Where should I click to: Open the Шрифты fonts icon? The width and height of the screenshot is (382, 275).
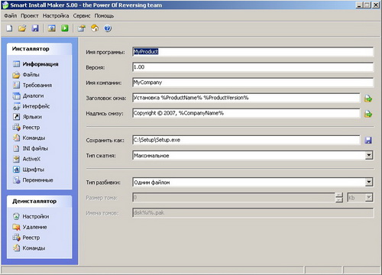[16, 170]
